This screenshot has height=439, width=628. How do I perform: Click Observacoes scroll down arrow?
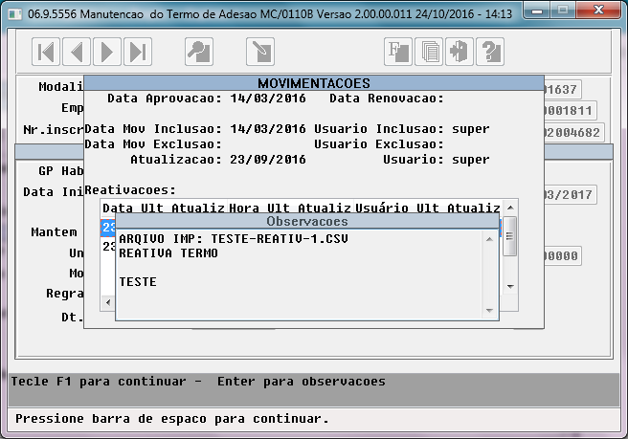tap(489, 311)
